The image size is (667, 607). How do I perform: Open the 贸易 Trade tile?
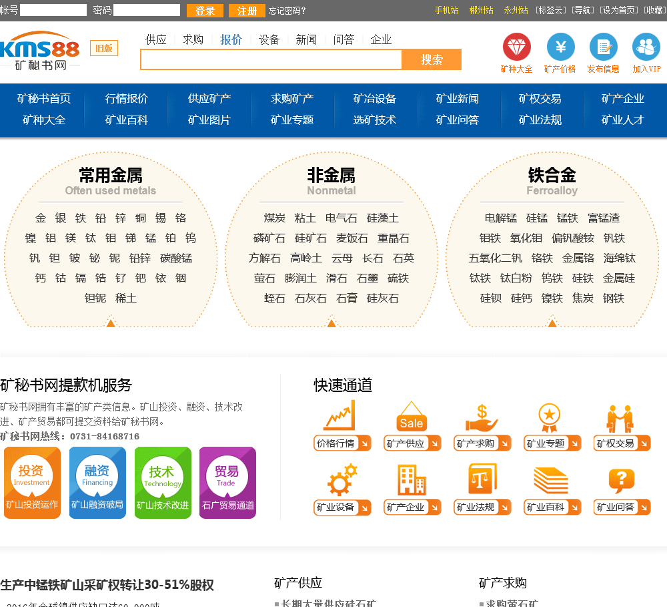pos(227,483)
